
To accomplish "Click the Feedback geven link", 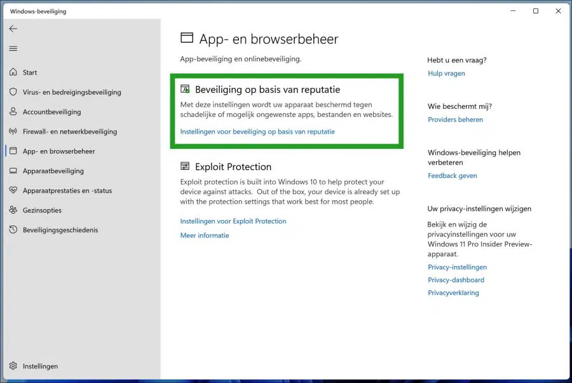I will 453,176.
